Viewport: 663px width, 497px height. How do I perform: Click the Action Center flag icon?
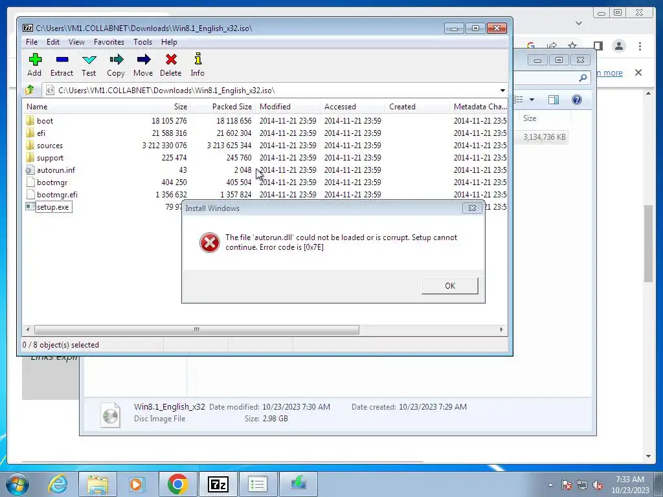566,485
